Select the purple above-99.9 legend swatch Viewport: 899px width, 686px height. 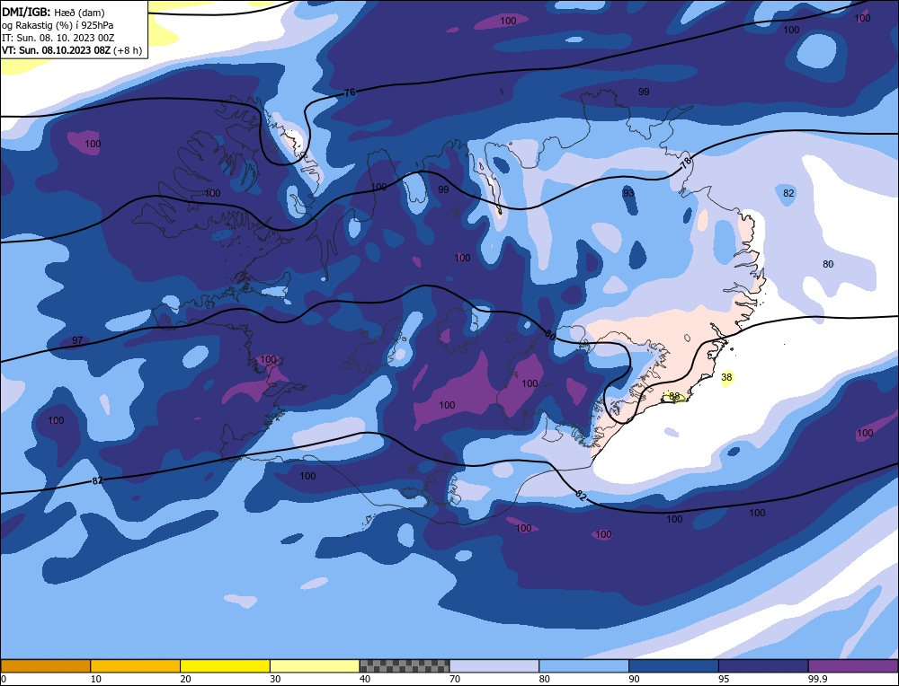click(x=853, y=665)
